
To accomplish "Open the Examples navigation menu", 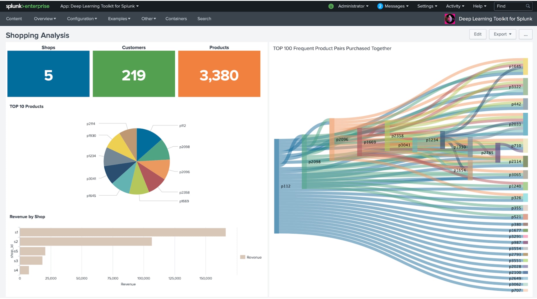I will pos(119,19).
